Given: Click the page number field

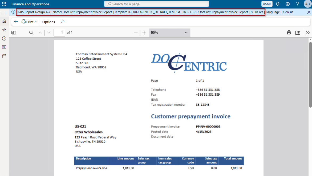Looking at the screenshot, I should pos(59,32).
